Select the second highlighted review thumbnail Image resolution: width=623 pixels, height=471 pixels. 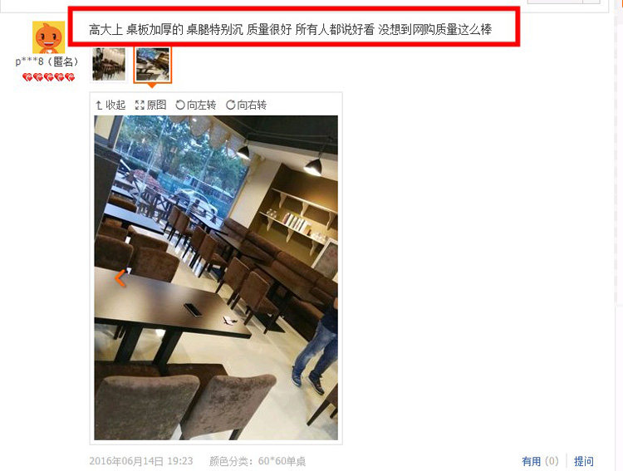pos(153,65)
